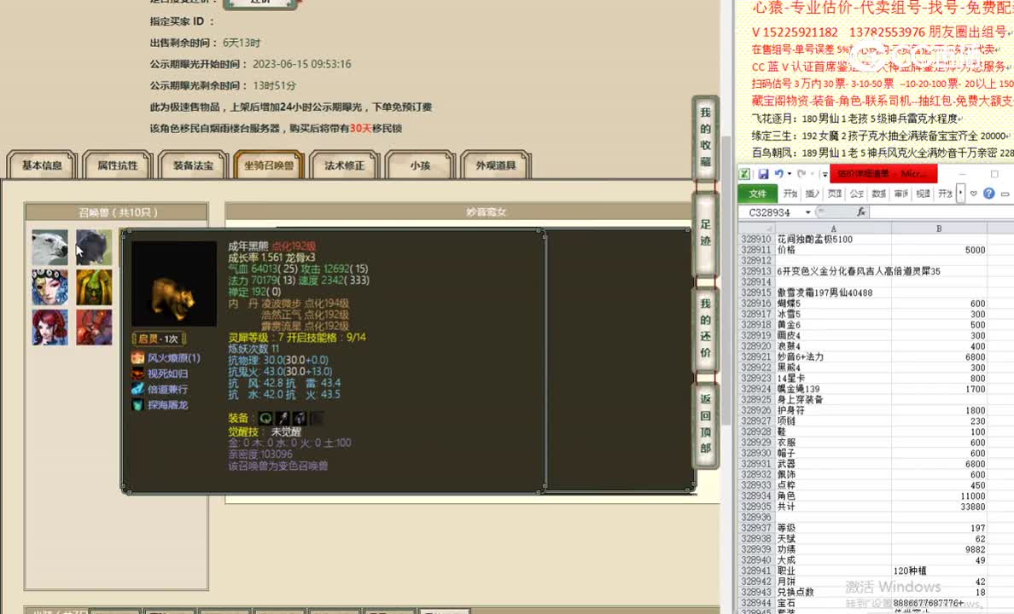Image resolution: width=1014 pixels, height=614 pixels.
Task: Click the heart icon near Excel help
Action: tap(974, 194)
